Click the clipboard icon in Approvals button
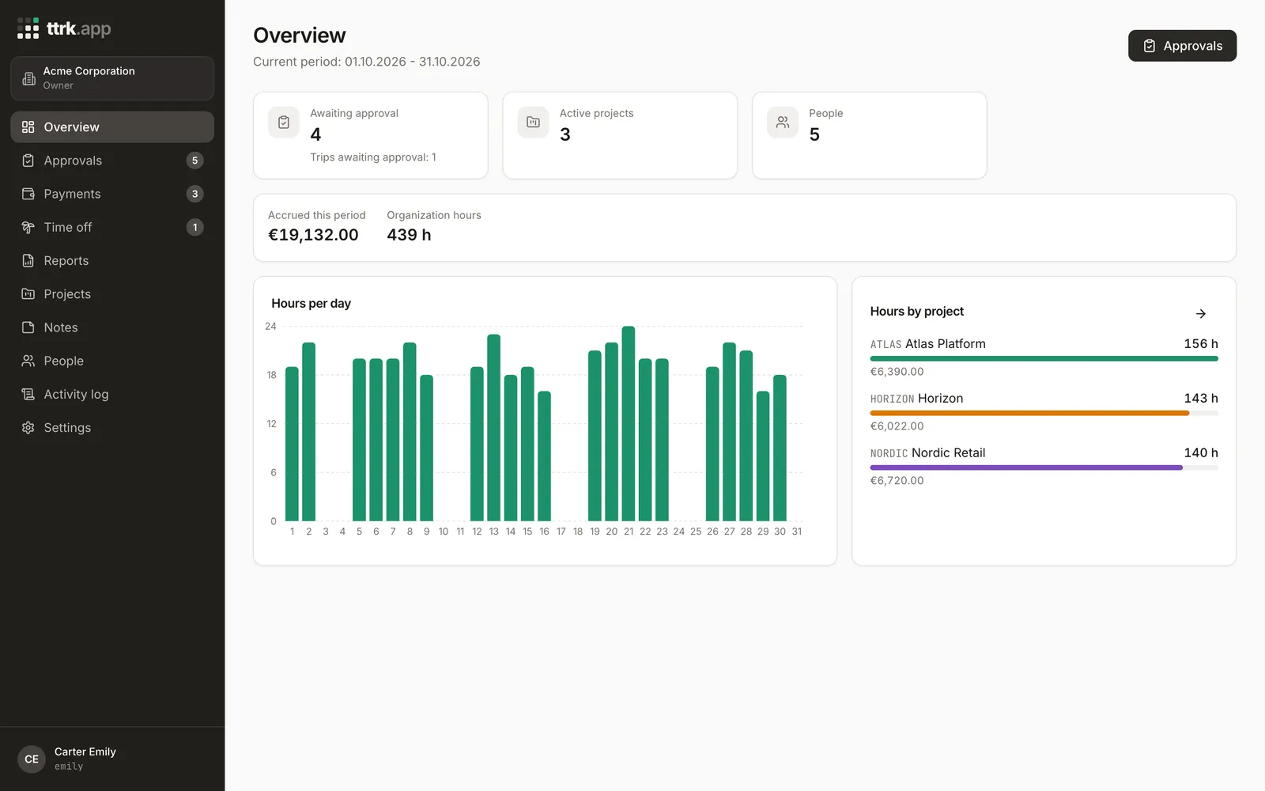Image resolution: width=1265 pixels, height=791 pixels. click(1150, 46)
